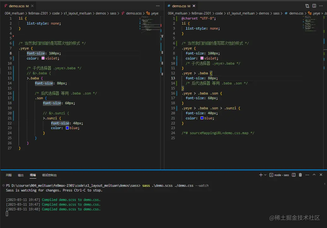Open more actions menu of left editor group
This screenshot has width=327, height=228.
coord(158,6)
